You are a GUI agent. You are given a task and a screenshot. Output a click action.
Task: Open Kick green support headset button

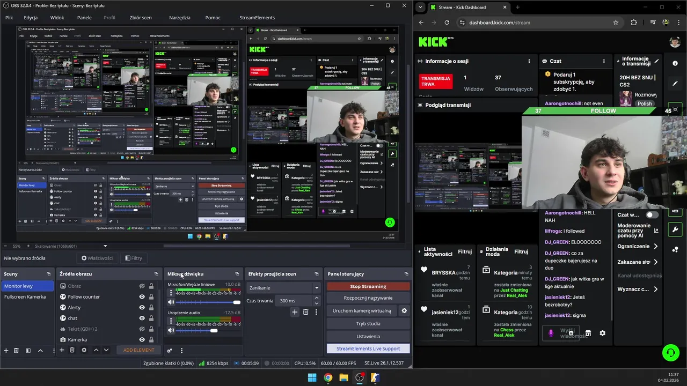click(x=670, y=352)
